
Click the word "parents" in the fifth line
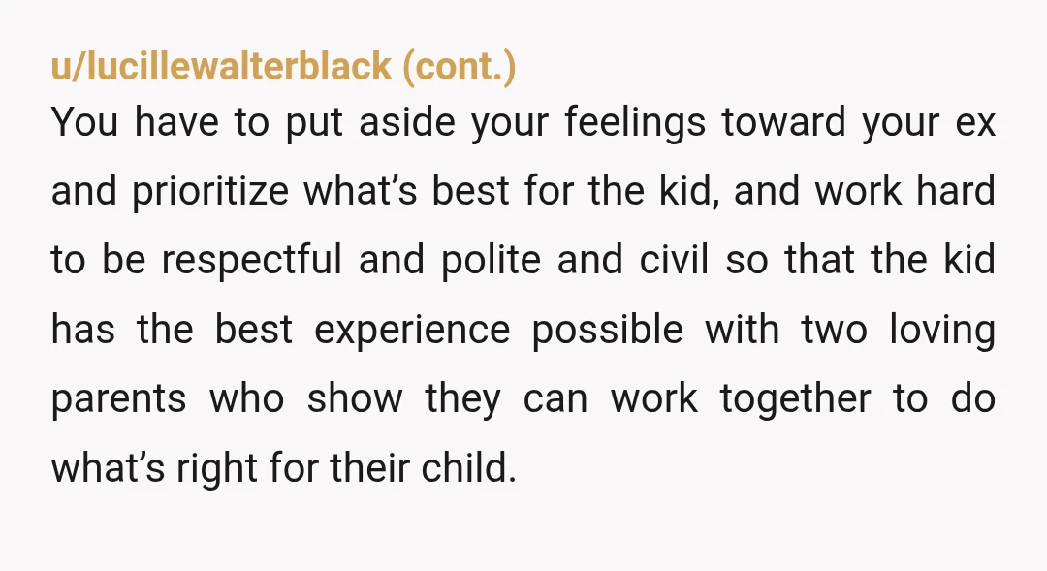click(118, 400)
